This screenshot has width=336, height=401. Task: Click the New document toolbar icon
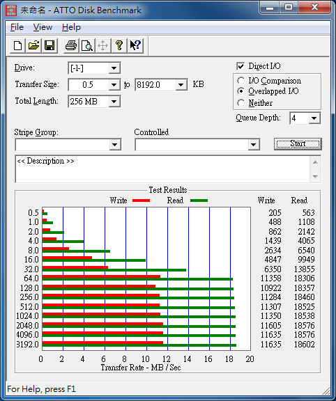(x=17, y=46)
